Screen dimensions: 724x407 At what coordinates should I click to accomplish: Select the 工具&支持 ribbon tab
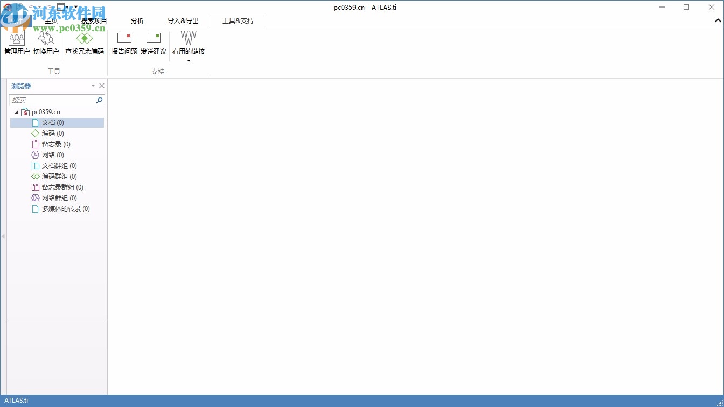click(238, 21)
